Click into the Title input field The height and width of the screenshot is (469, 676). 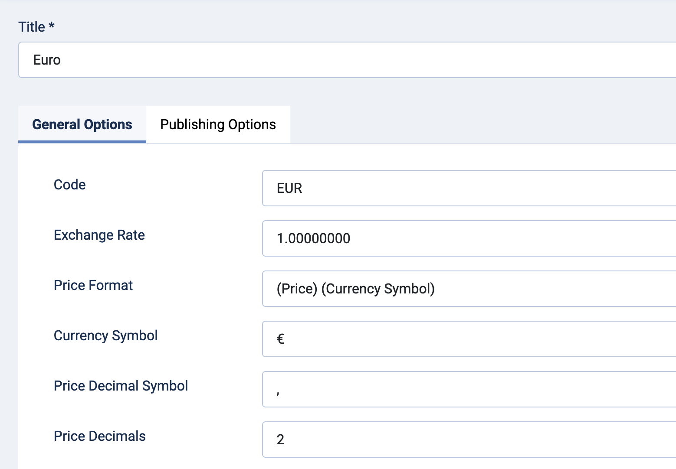point(347,60)
